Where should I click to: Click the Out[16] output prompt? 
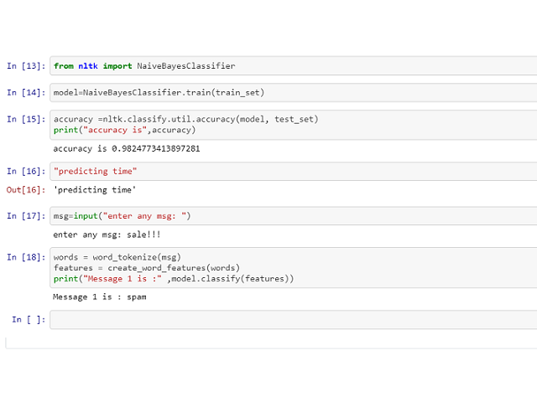(x=26, y=190)
